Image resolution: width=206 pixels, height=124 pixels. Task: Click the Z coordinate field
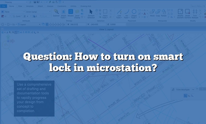pos(118,25)
